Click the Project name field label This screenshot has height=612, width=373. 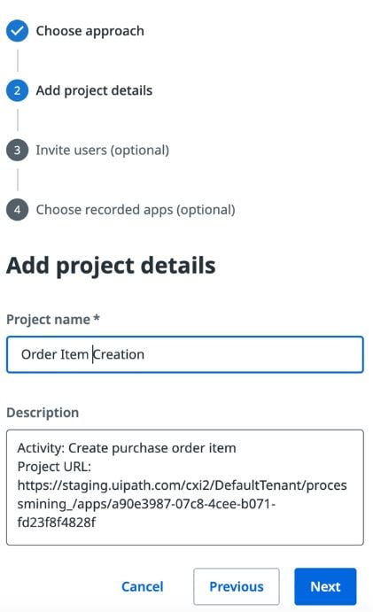[x=53, y=320]
